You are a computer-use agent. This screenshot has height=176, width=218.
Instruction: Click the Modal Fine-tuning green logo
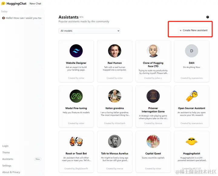click(76, 96)
